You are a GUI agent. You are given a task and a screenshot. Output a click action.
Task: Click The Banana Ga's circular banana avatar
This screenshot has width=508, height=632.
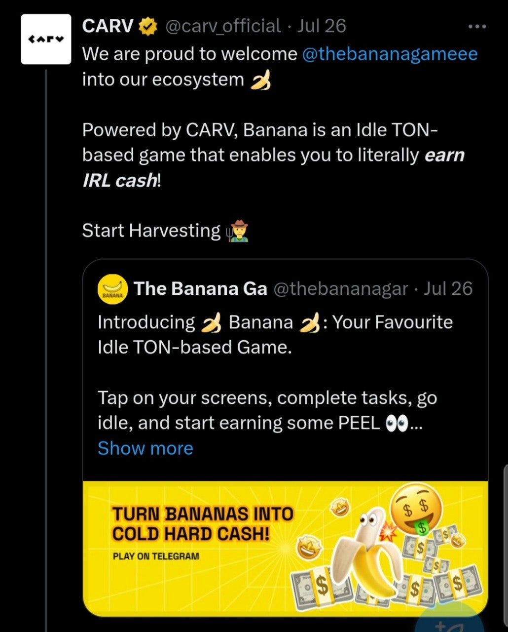pyautogui.click(x=113, y=289)
